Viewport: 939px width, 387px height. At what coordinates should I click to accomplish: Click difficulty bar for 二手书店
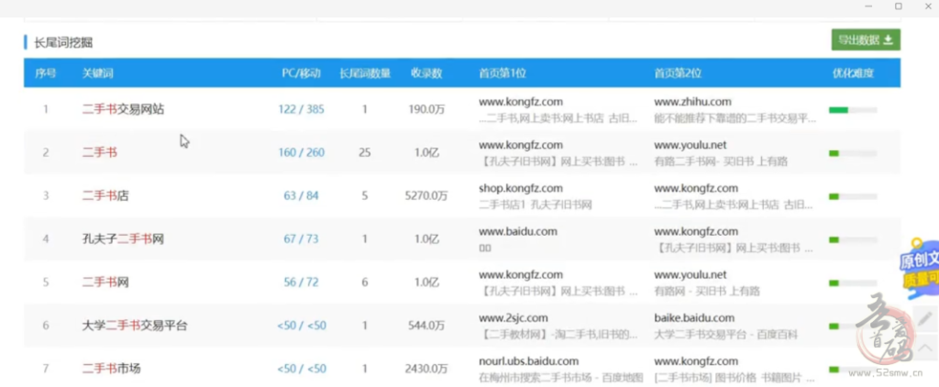pos(853,196)
